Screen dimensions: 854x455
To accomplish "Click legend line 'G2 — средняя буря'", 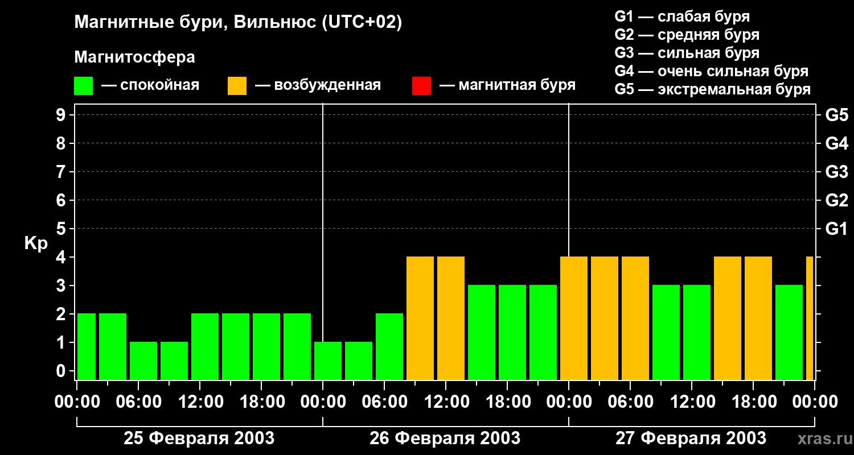I will (x=687, y=35).
